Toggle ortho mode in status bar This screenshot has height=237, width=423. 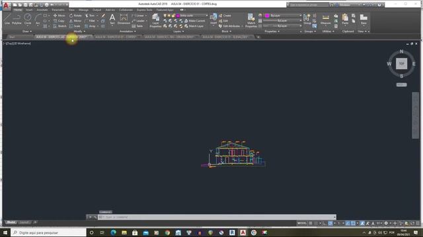(325, 223)
